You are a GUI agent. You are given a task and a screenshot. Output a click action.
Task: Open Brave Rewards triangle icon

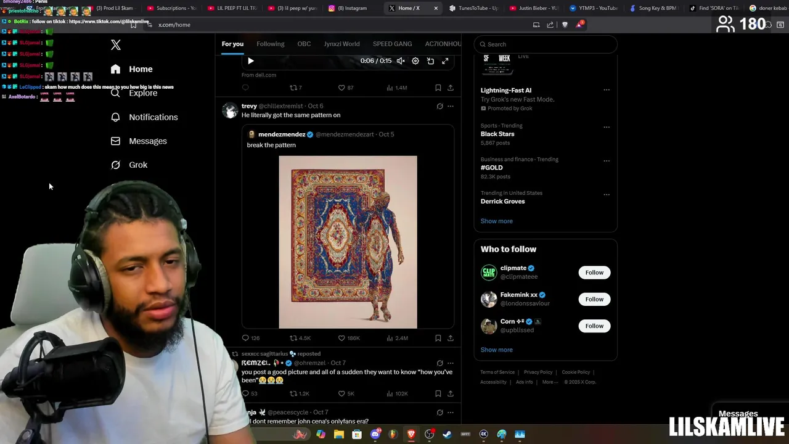(x=579, y=25)
